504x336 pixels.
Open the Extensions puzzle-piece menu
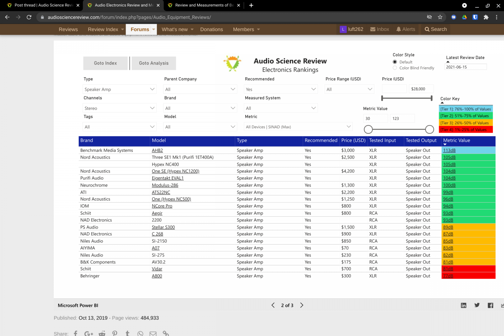coord(486,17)
